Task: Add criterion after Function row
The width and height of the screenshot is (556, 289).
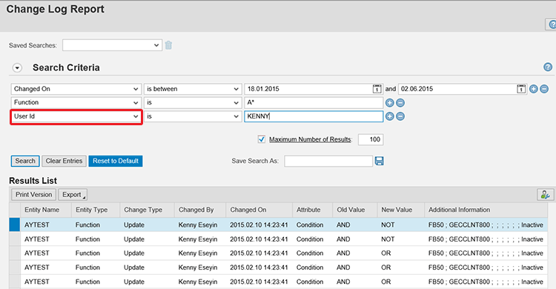Action: click(x=390, y=103)
